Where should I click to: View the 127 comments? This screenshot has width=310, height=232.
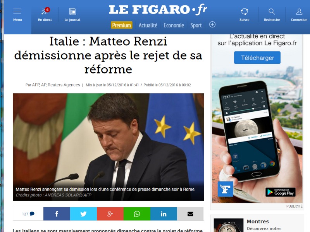pos(28,214)
